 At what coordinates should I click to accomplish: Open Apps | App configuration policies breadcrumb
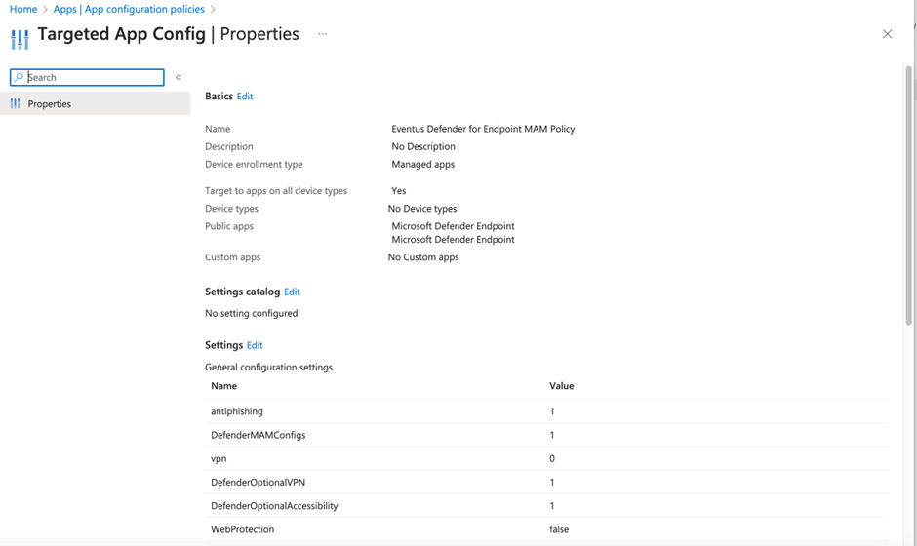pos(129,9)
